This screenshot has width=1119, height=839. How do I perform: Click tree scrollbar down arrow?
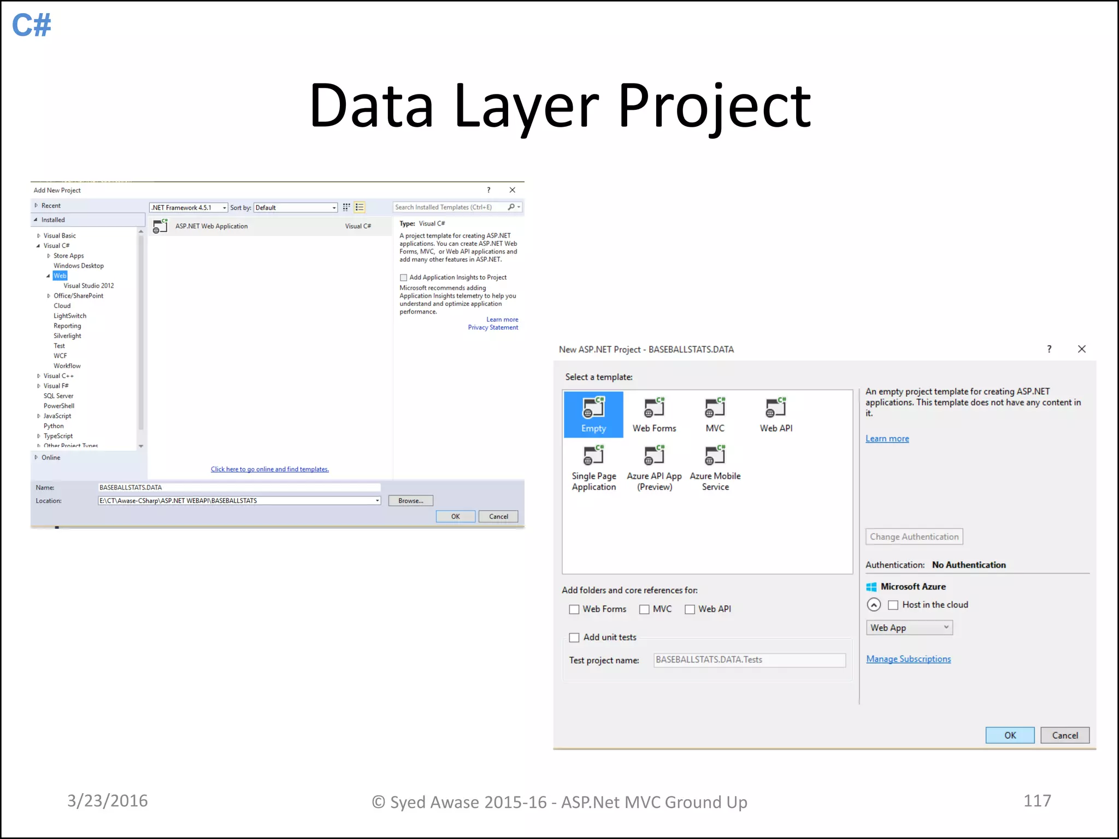tap(141, 446)
